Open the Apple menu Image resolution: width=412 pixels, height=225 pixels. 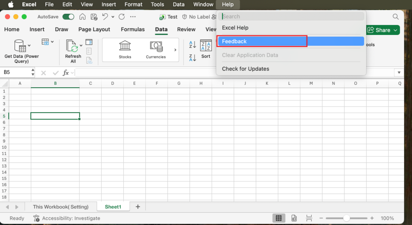pyautogui.click(x=11, y=4)
